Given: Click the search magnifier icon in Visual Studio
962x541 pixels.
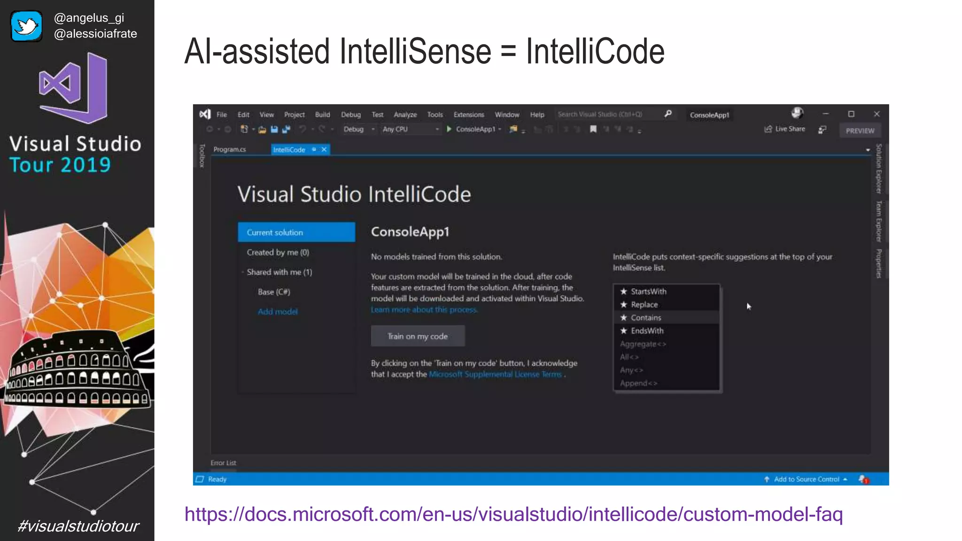Looking at the screenshot, I should [668, 114].
